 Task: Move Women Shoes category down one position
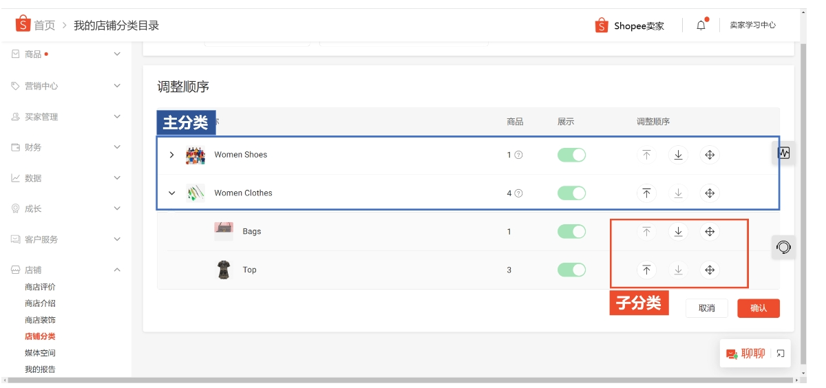[678, 155]
